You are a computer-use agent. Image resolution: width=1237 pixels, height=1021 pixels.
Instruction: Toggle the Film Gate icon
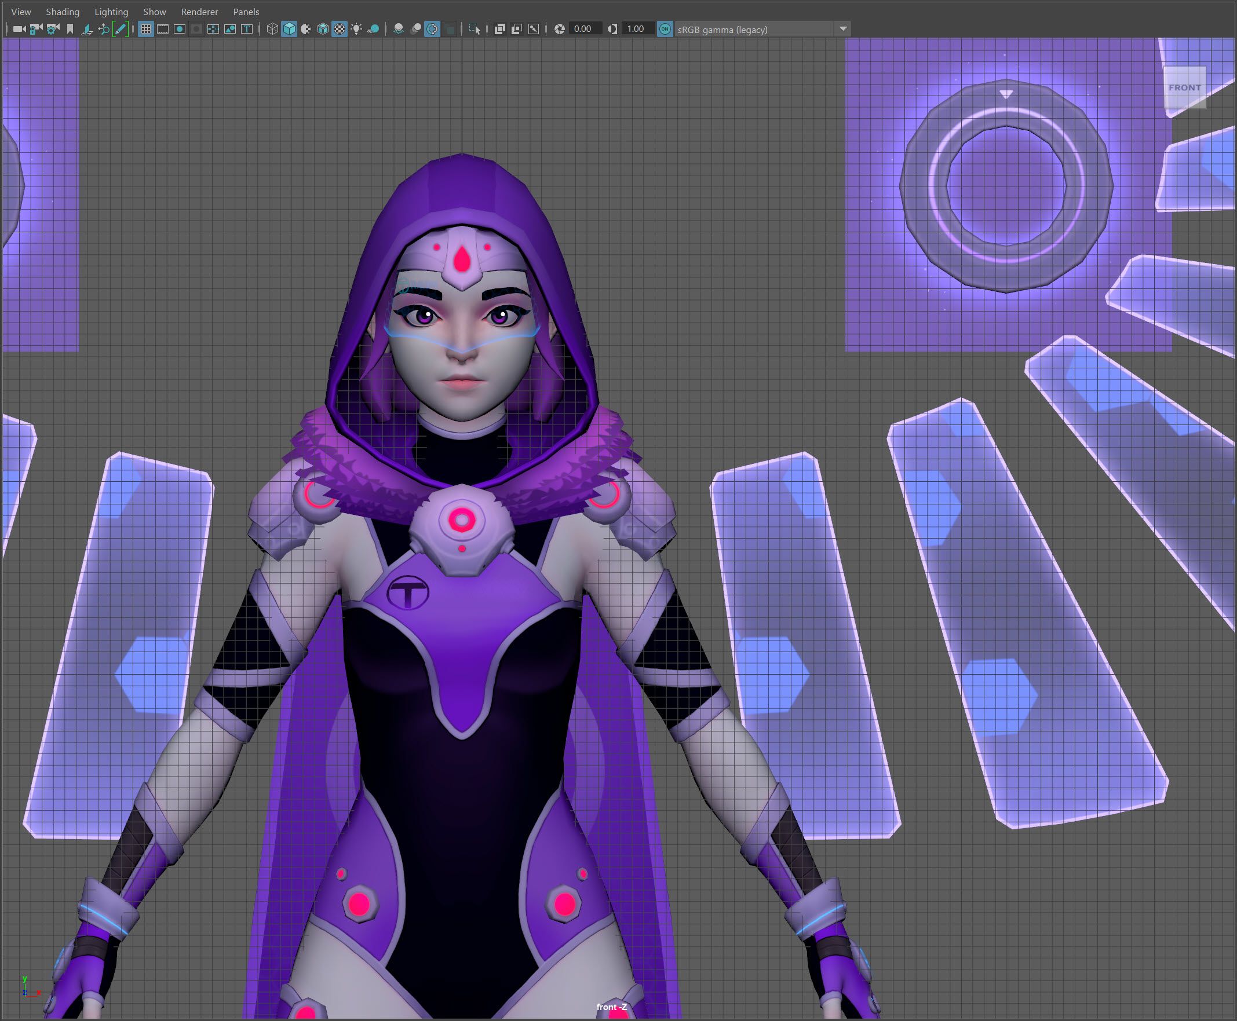pyautogui.click(x=163, y=29)
